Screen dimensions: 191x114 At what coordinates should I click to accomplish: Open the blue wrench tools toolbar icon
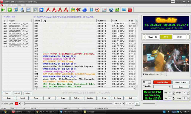point(111,10)
